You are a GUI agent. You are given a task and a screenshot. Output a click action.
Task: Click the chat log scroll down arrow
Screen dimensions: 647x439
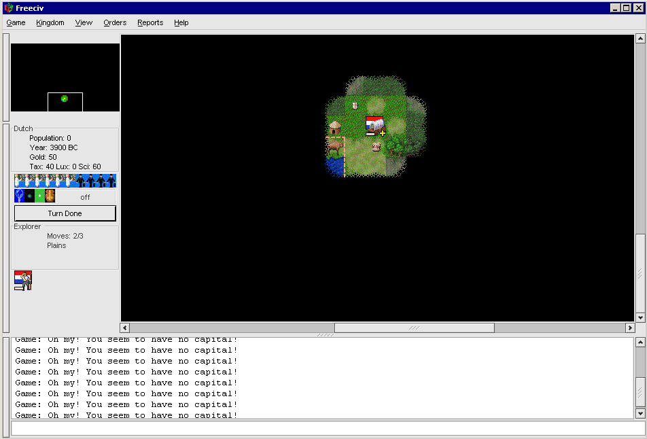click(640, 413)
